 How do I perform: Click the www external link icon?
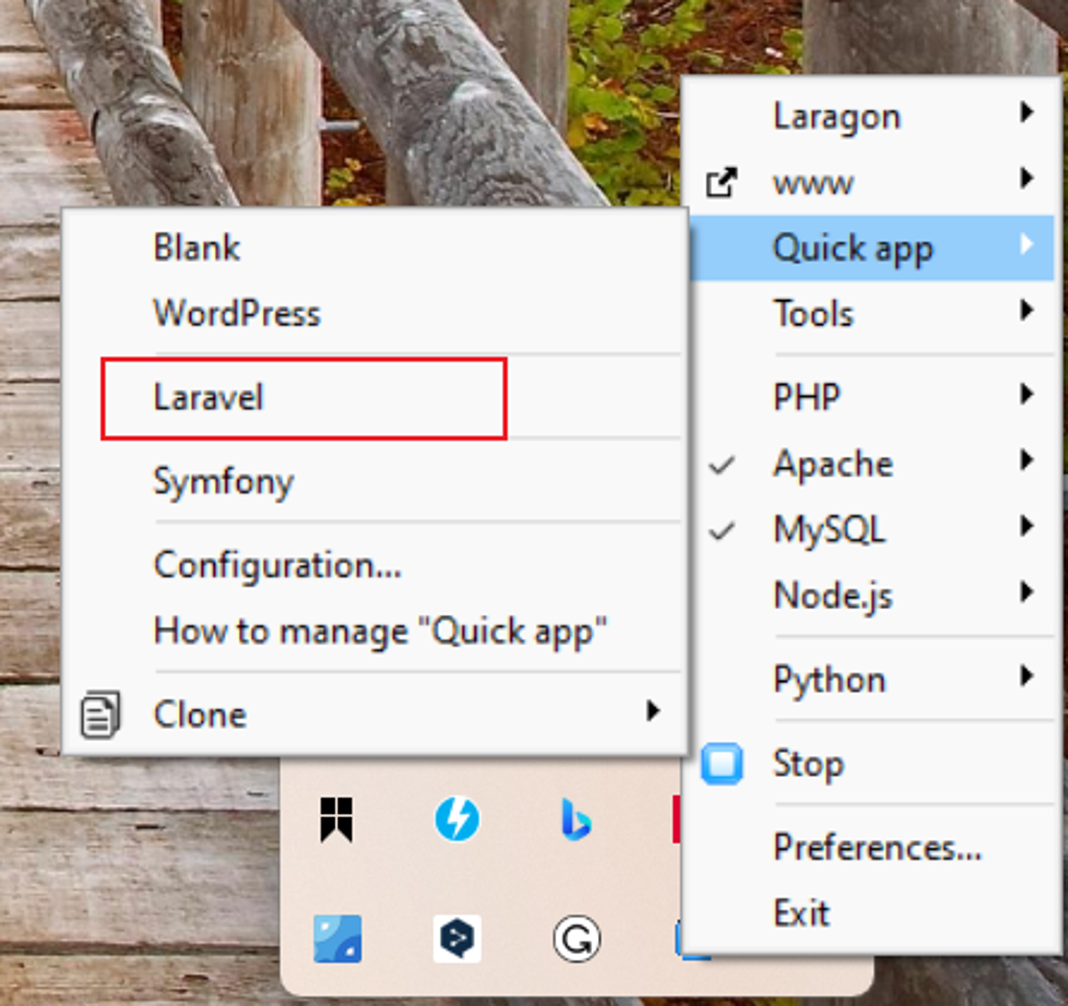click(721, 183)
